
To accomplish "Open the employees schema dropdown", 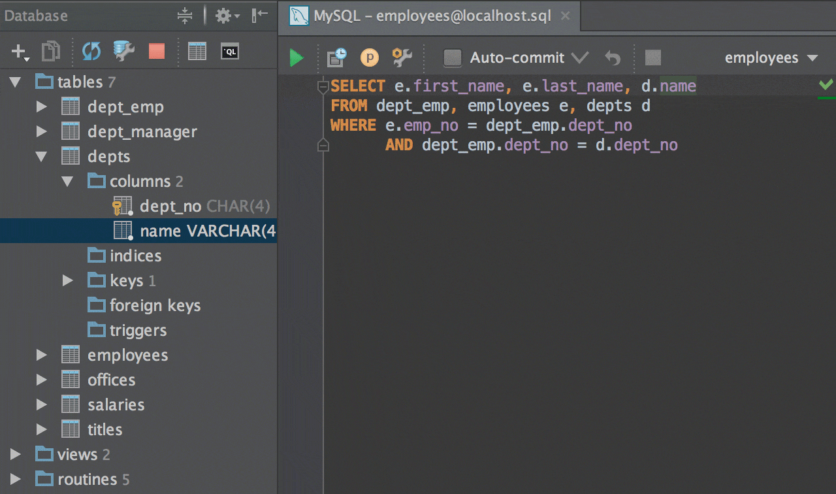I will point(771,58).
